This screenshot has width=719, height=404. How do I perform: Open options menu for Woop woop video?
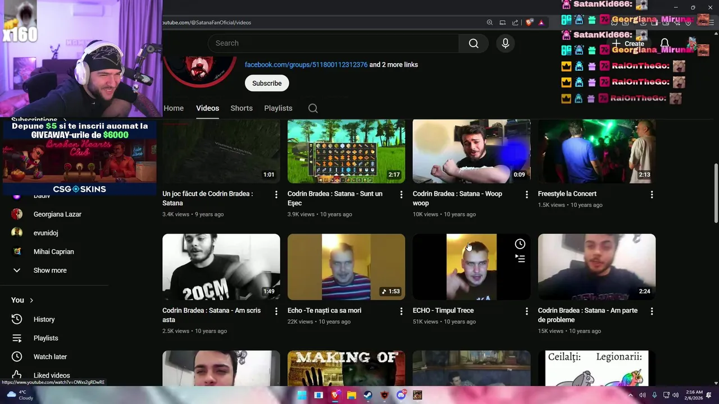pos(526,194)
